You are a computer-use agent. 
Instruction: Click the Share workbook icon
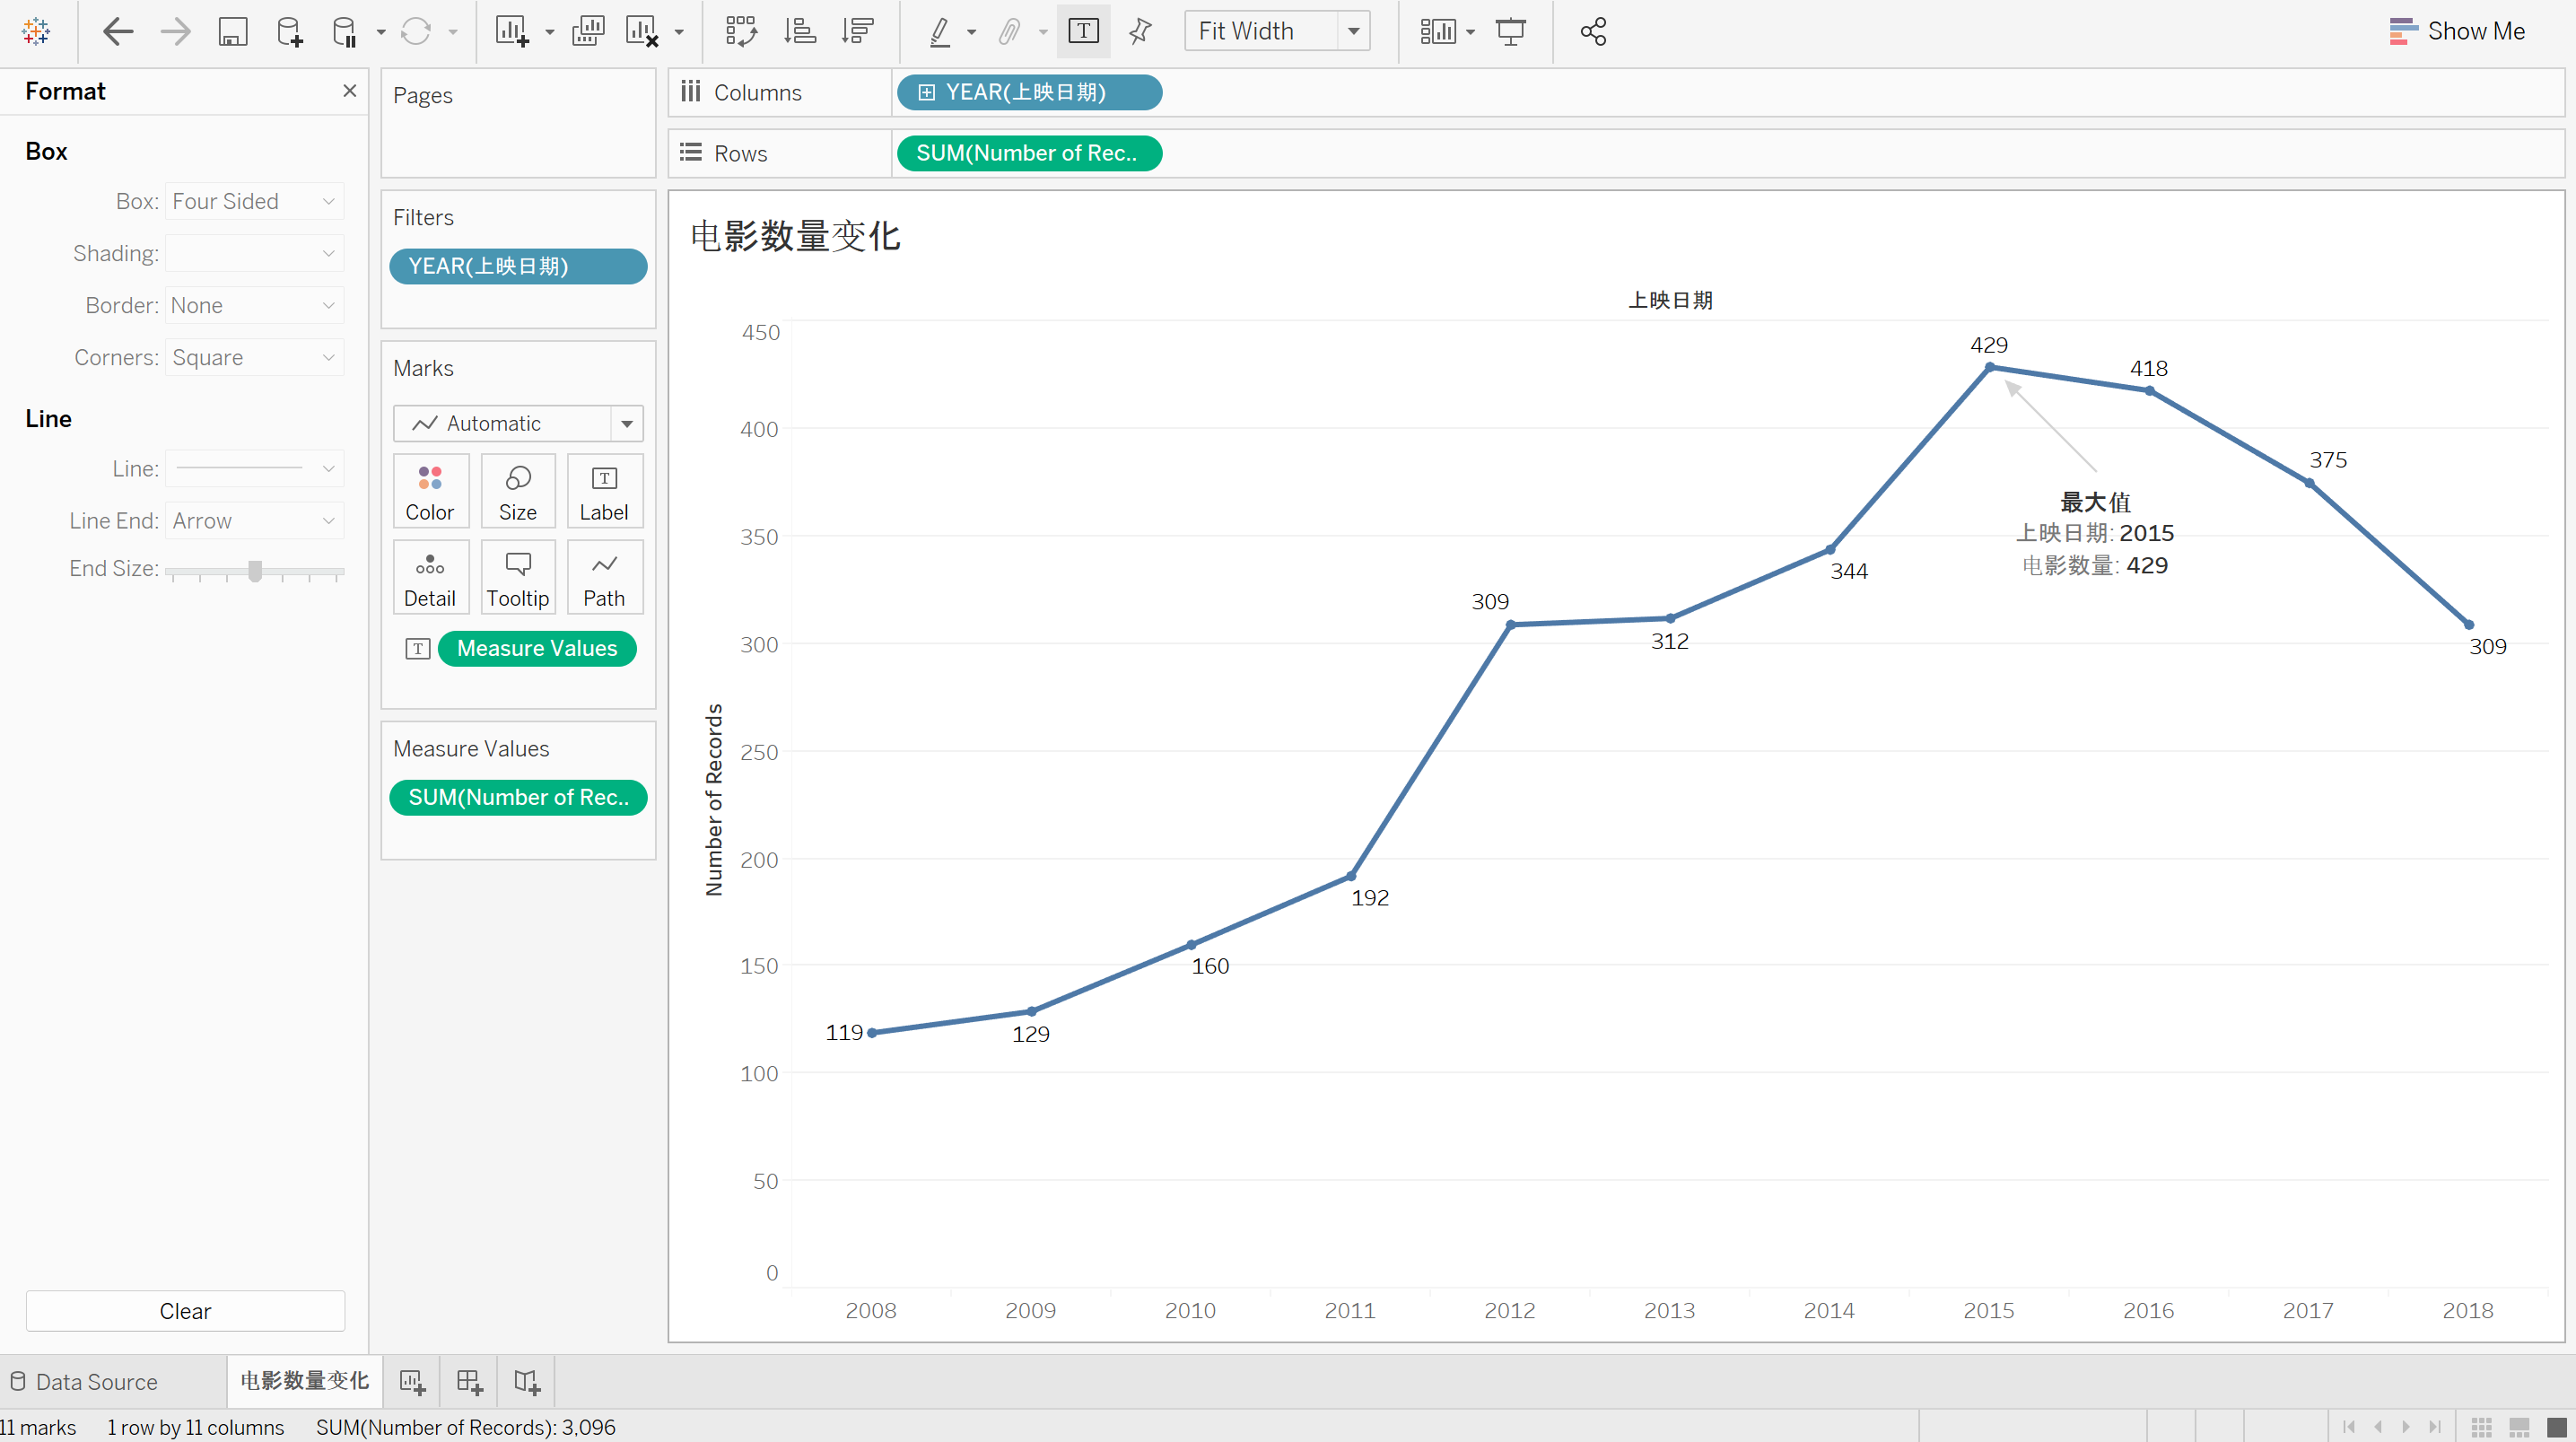point(1593,32)
